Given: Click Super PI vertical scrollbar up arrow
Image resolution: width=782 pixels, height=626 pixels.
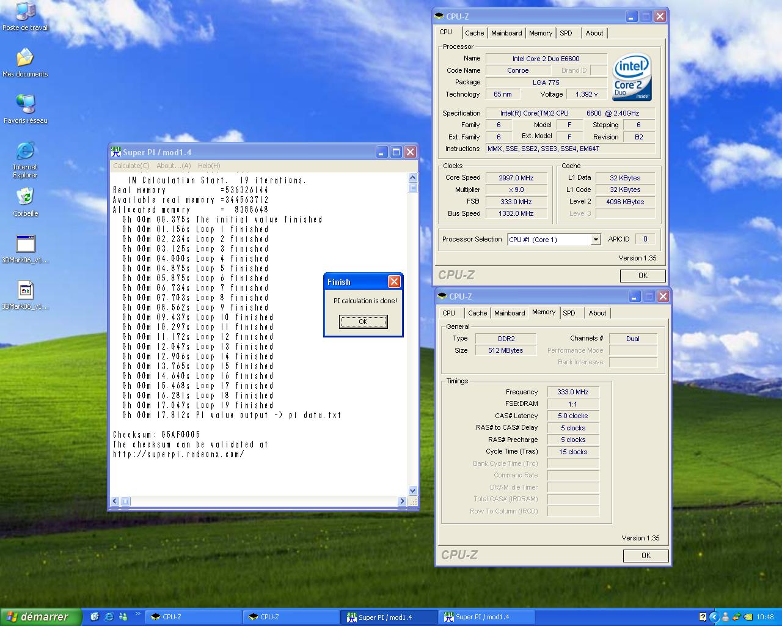Looking at the screenshot, I should pos(413,177).
